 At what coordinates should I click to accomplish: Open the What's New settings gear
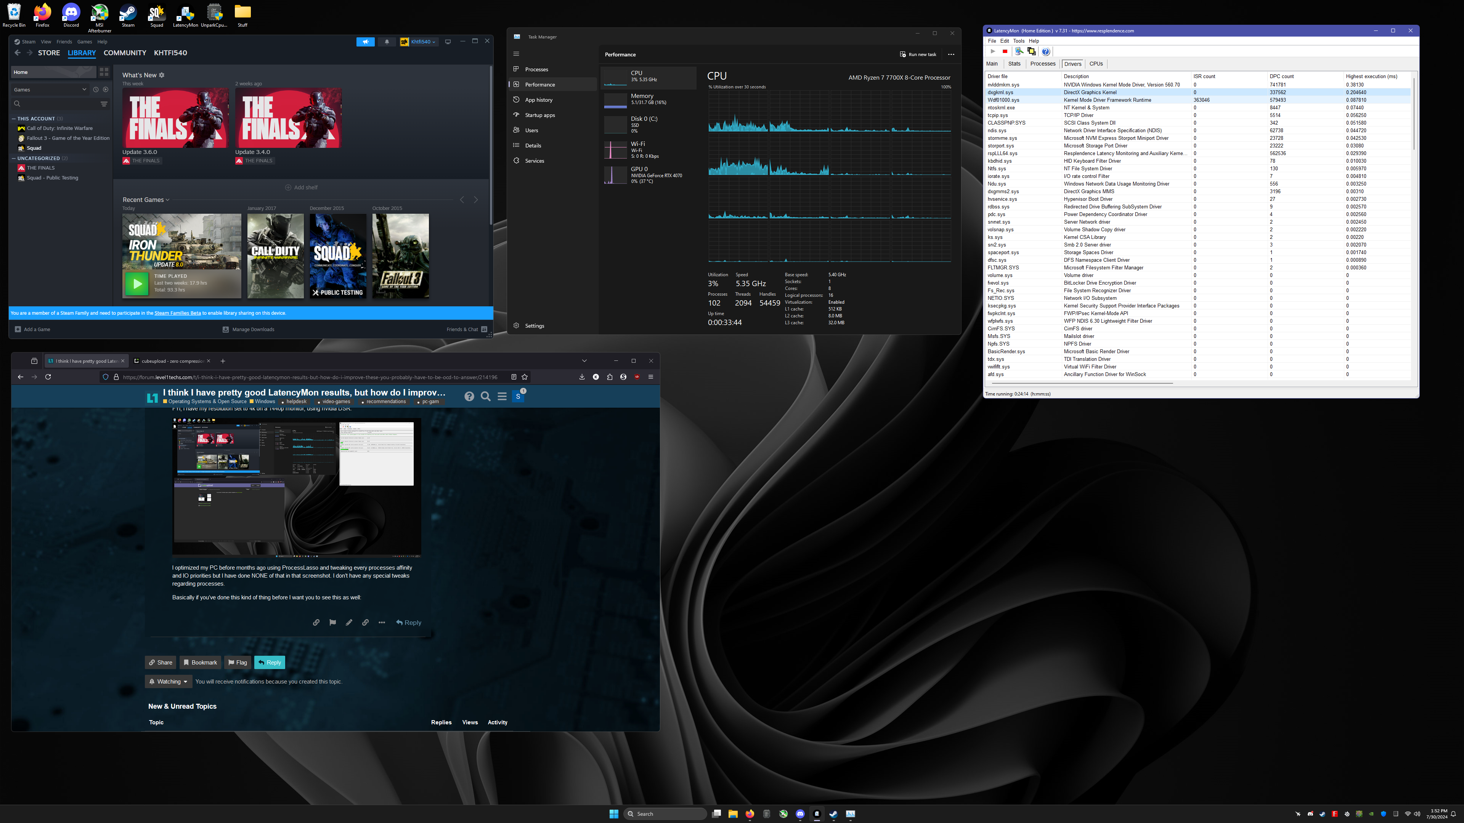pos(162,75)
